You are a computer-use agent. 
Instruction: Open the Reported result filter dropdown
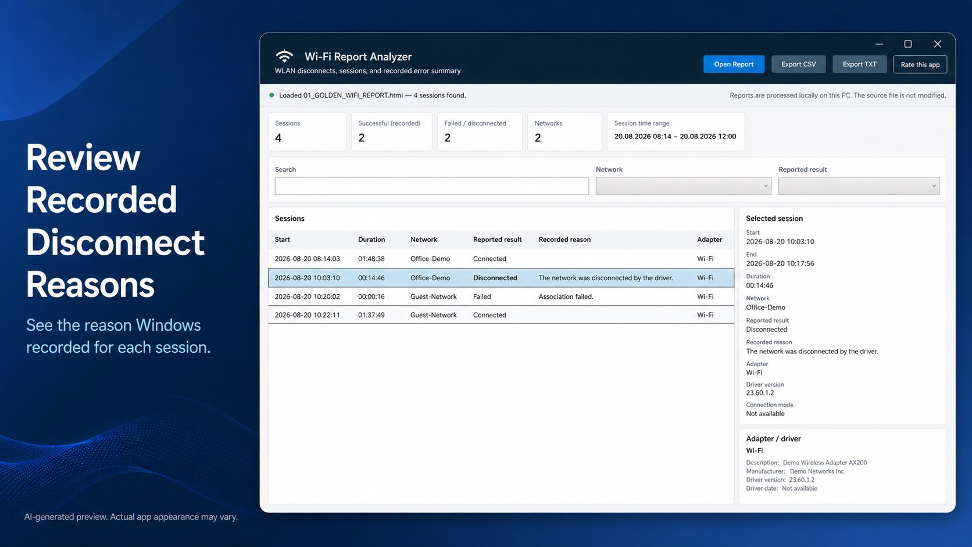tap(859, 186)
